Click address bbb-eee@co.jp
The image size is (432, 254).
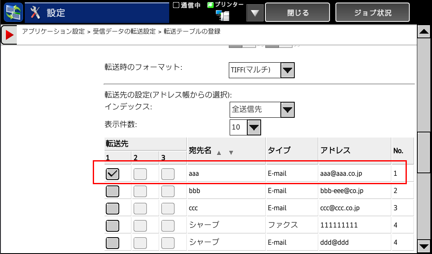(342, 191)
